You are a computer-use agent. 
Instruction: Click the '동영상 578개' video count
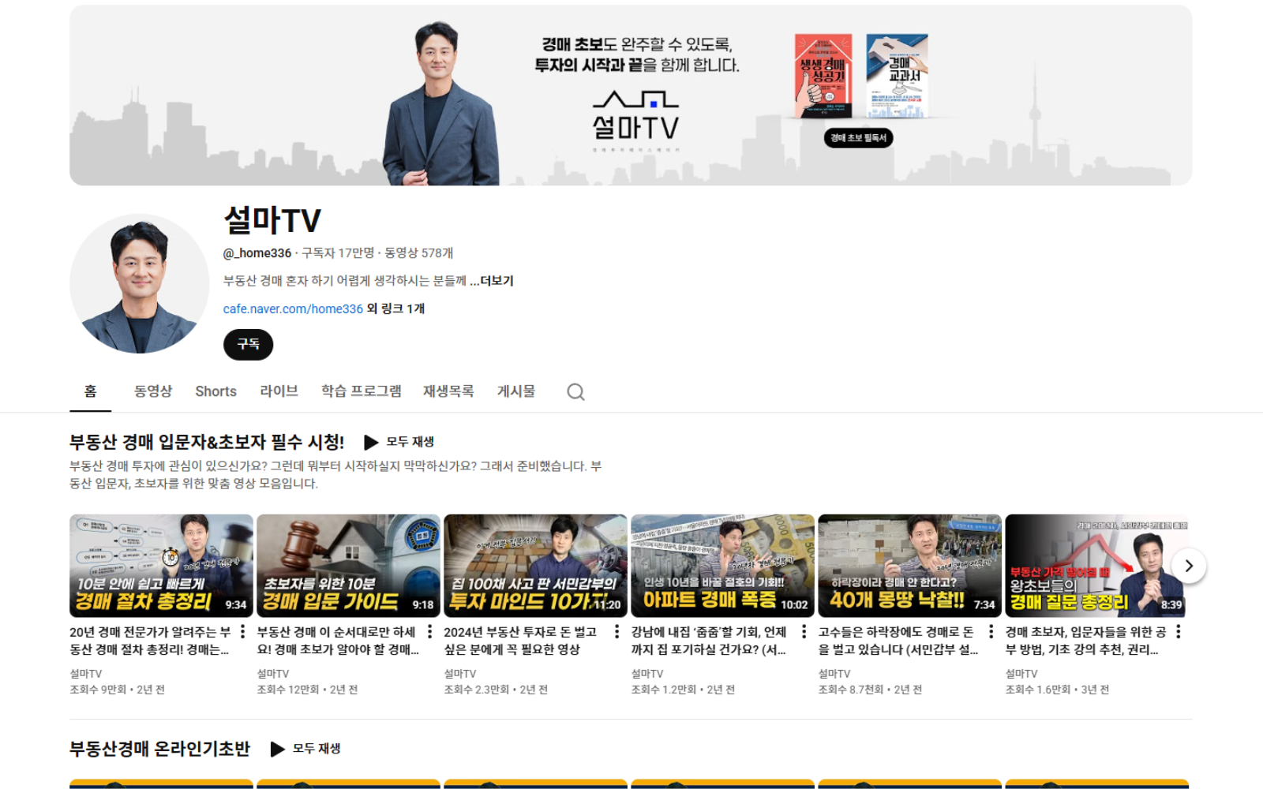pos(418,253)
